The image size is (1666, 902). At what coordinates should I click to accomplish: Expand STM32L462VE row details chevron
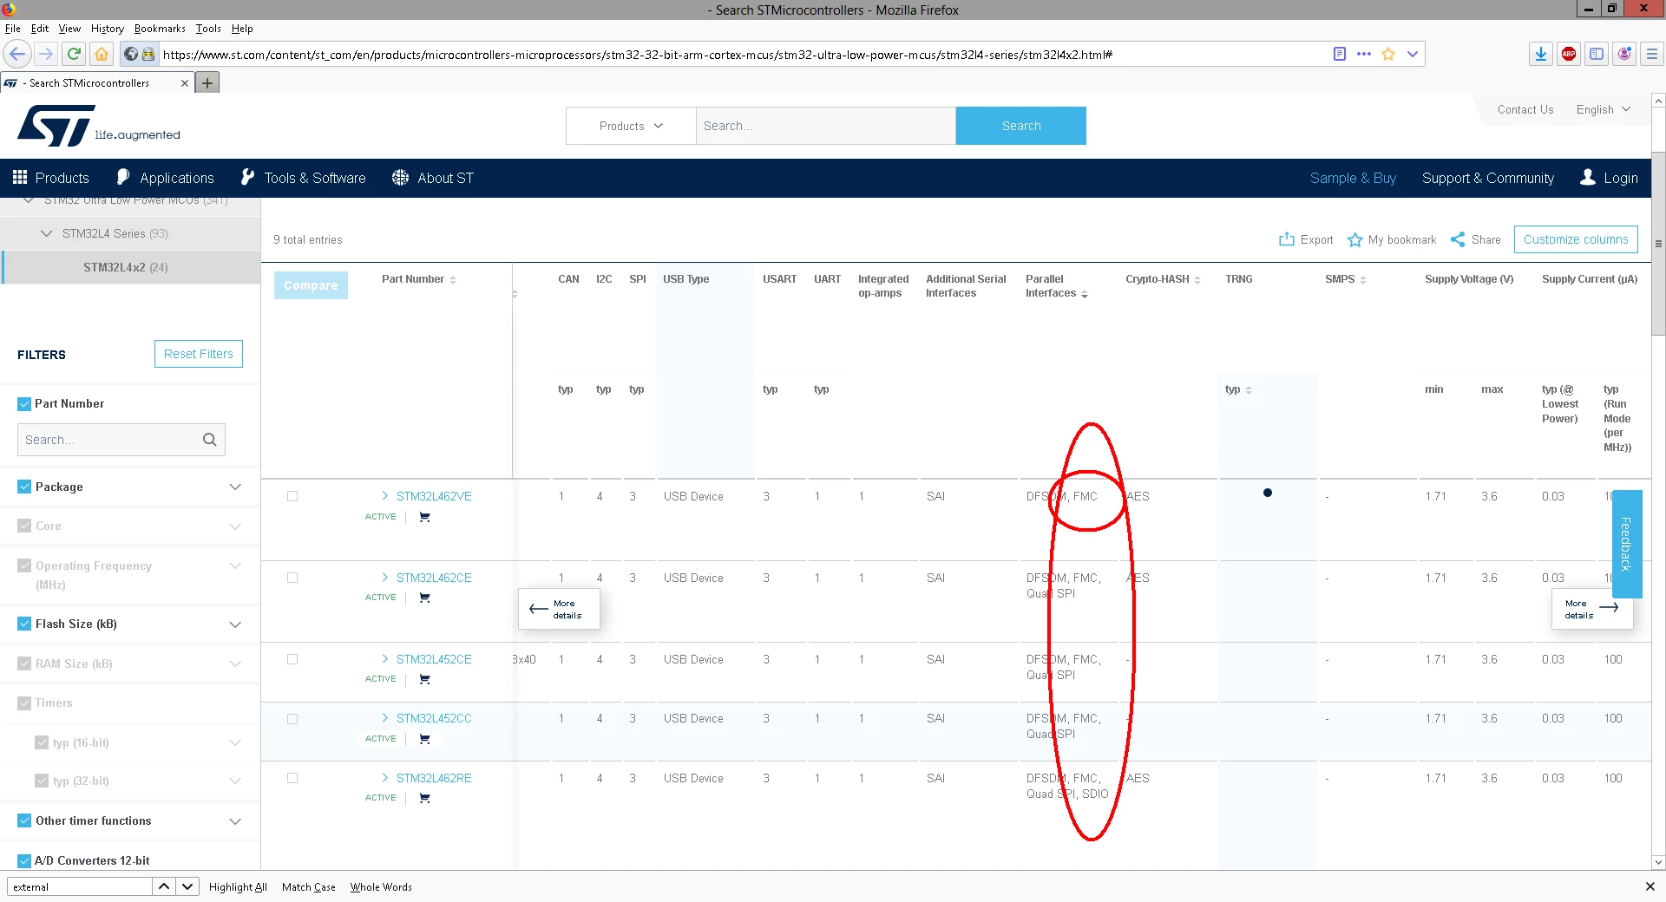click(x=384, y=496)
